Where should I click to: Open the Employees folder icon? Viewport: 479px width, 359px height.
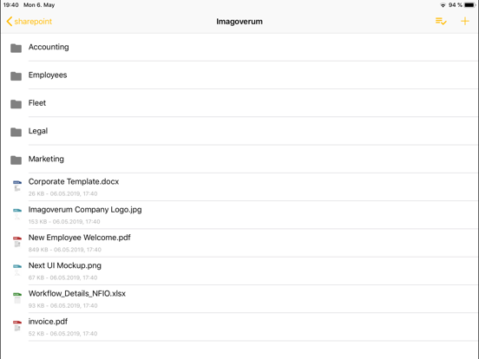pos(16,76)
